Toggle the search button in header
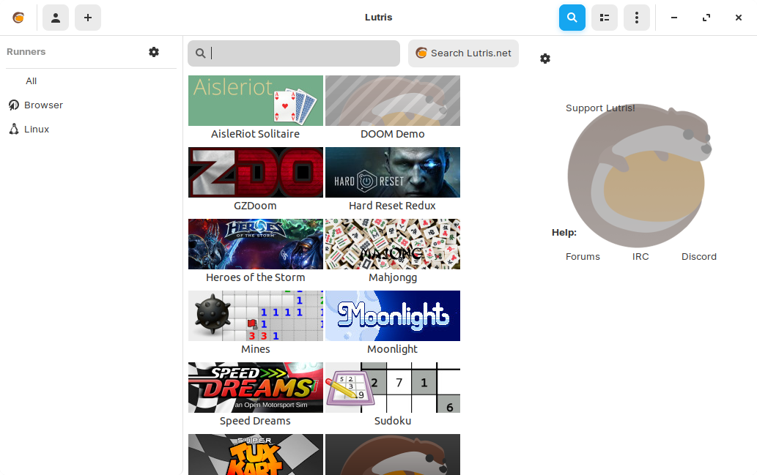This screenshot has width=757, height=475. (x=572, y=18)
